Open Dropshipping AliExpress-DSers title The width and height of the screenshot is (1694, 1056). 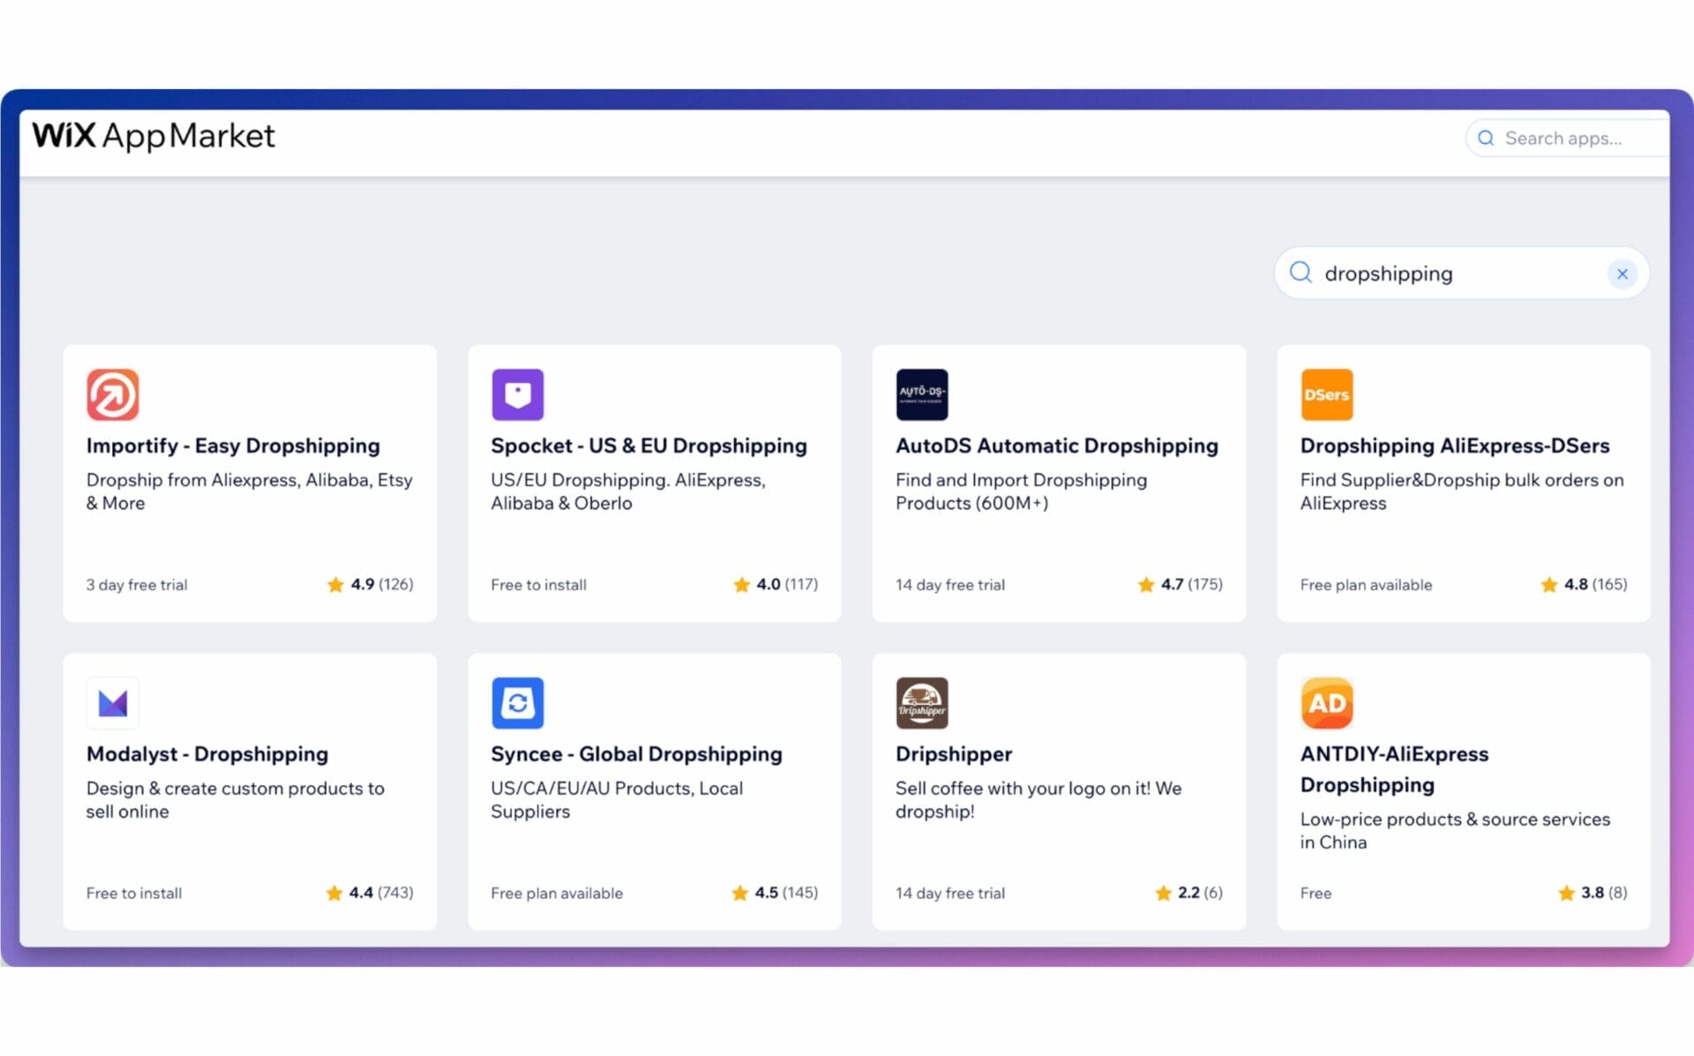(1454, 446)
